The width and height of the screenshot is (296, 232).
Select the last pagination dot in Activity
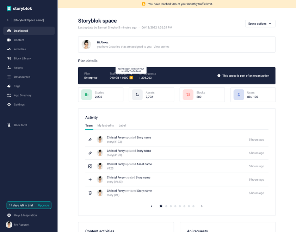(x=193, y=206)
